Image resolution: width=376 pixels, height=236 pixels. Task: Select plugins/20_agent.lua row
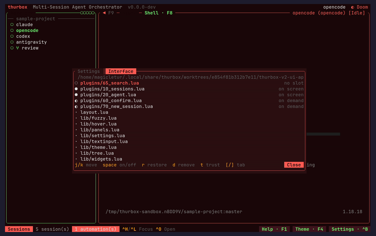(189, 95)
